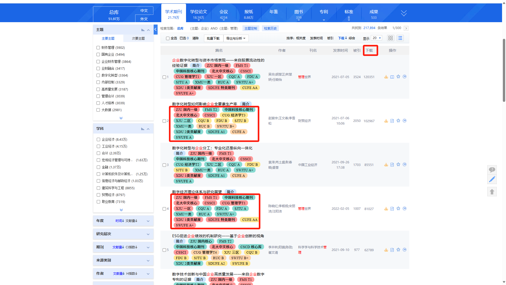This screenshot has width=506, height=285.
Task: Click the pencil feedback icon
Action: (x=492, y=179)
